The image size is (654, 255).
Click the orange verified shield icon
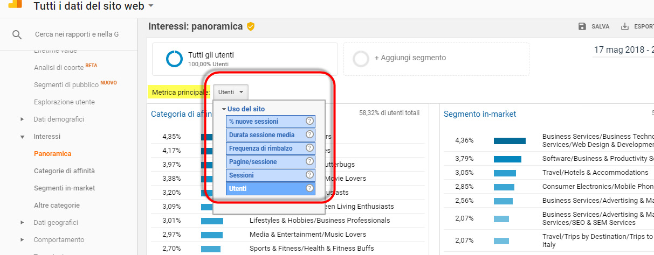pos(251,26)
